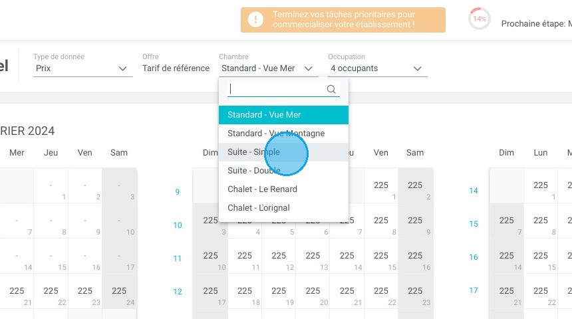Screen dimensions: 572x319
Task: Choose Standard - Vue Montagne from list
Action: [x=283, y=134]
